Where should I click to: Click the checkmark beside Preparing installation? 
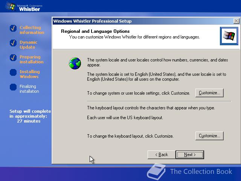pyautogui.click(x=13, y=58)
